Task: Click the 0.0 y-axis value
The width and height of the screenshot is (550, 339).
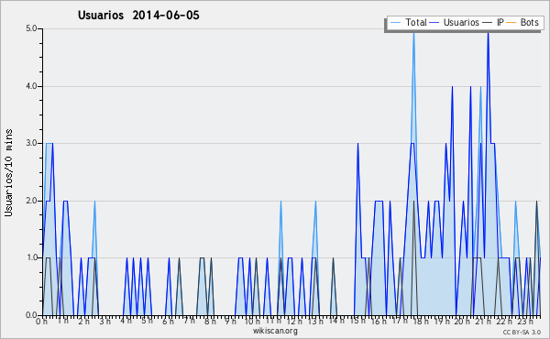Action: pos(31,315)
